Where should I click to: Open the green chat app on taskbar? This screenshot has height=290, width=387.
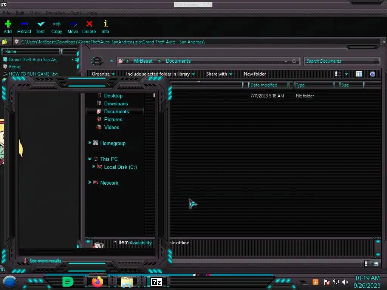pyautogui.click(x=68, y=282)
